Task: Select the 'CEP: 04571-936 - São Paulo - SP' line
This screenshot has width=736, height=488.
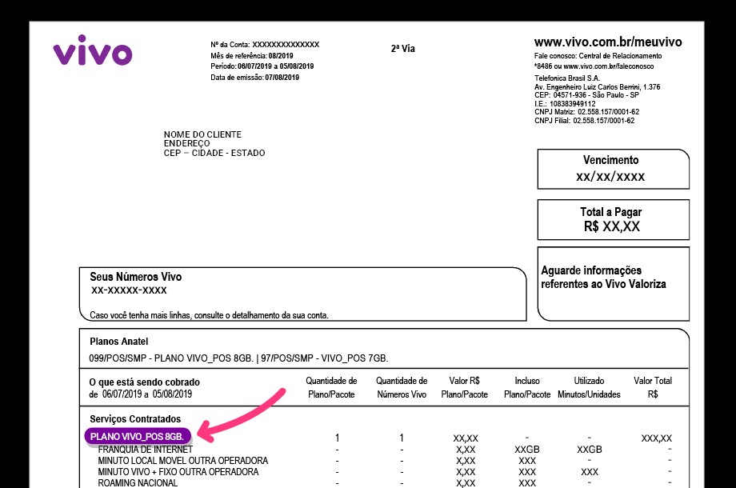Action: pyautogui.click(x=586, y=94)
